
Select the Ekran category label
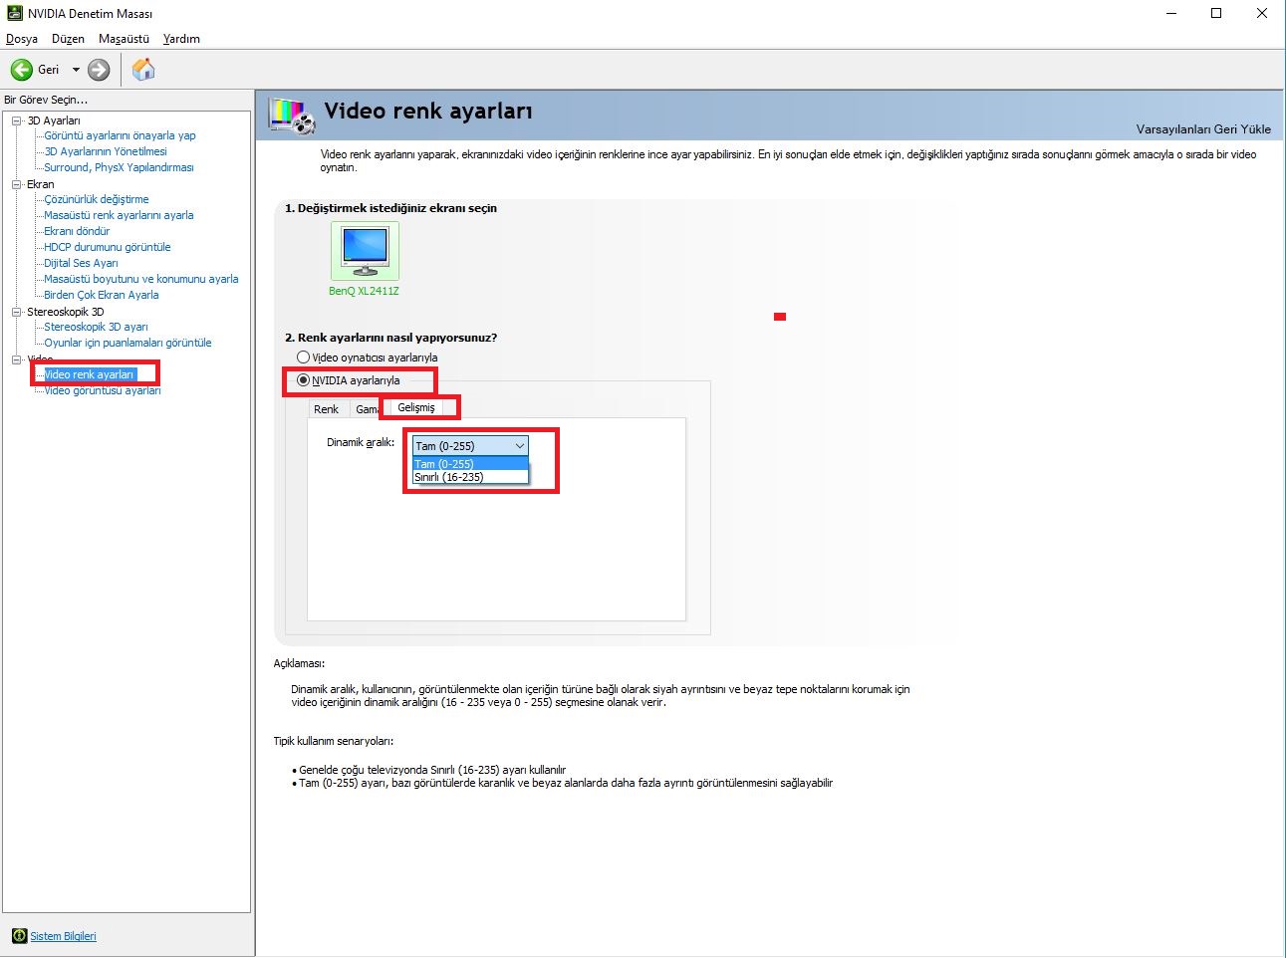click(41, 184)
